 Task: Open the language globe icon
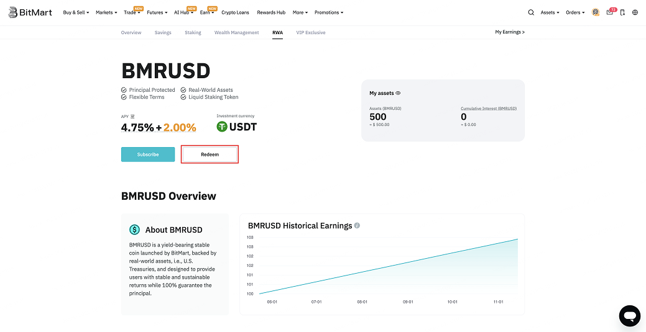pyautogui.click(x=635, y=12)
